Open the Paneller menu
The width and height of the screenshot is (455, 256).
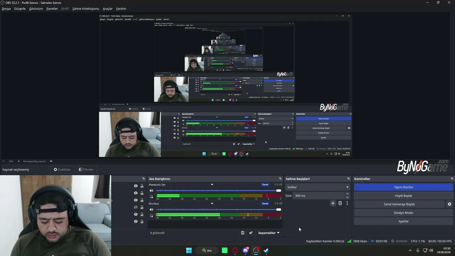click(x=52, y=9)
